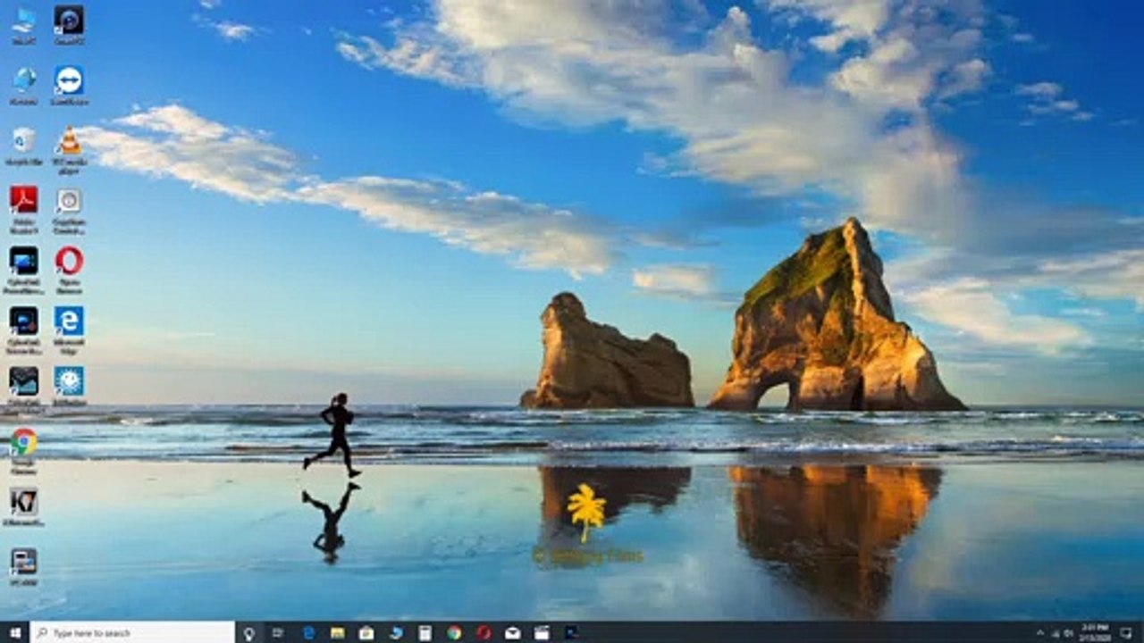Viewport: 1144px width, 643px height.
Task: Open Microsoft Edge desktop shortcut
Action: tap(69, 329)
